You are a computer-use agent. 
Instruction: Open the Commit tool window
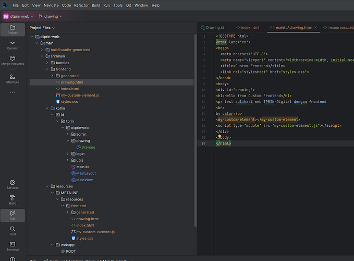pos(12,44)
